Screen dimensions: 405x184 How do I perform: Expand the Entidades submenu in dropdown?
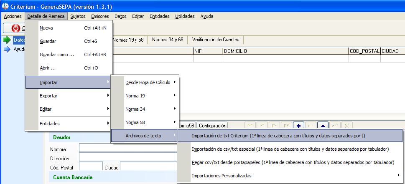click(69, 124)
